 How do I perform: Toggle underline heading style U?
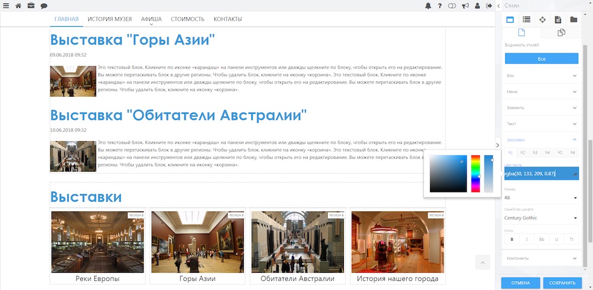point(556,240)
